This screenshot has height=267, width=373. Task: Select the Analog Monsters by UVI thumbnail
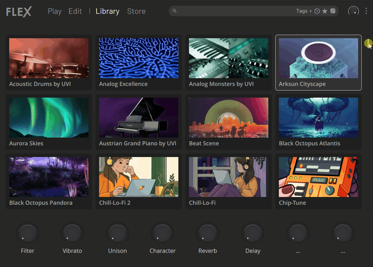click(x=229, y=58)
